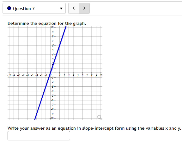This screenshot has width=182, height=141.
Task: Click the top end of the blue line
Action: click(66, 27)
